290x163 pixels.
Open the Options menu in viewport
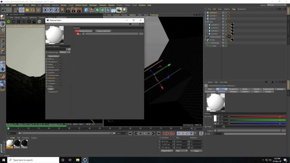132,15
